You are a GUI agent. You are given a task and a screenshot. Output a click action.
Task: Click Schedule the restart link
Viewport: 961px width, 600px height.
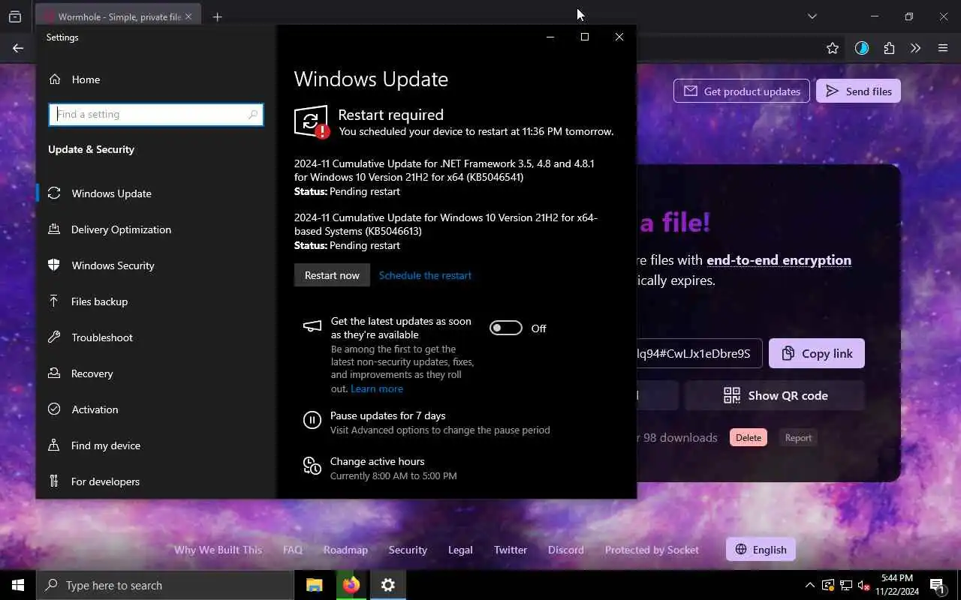tap(425, 275)
